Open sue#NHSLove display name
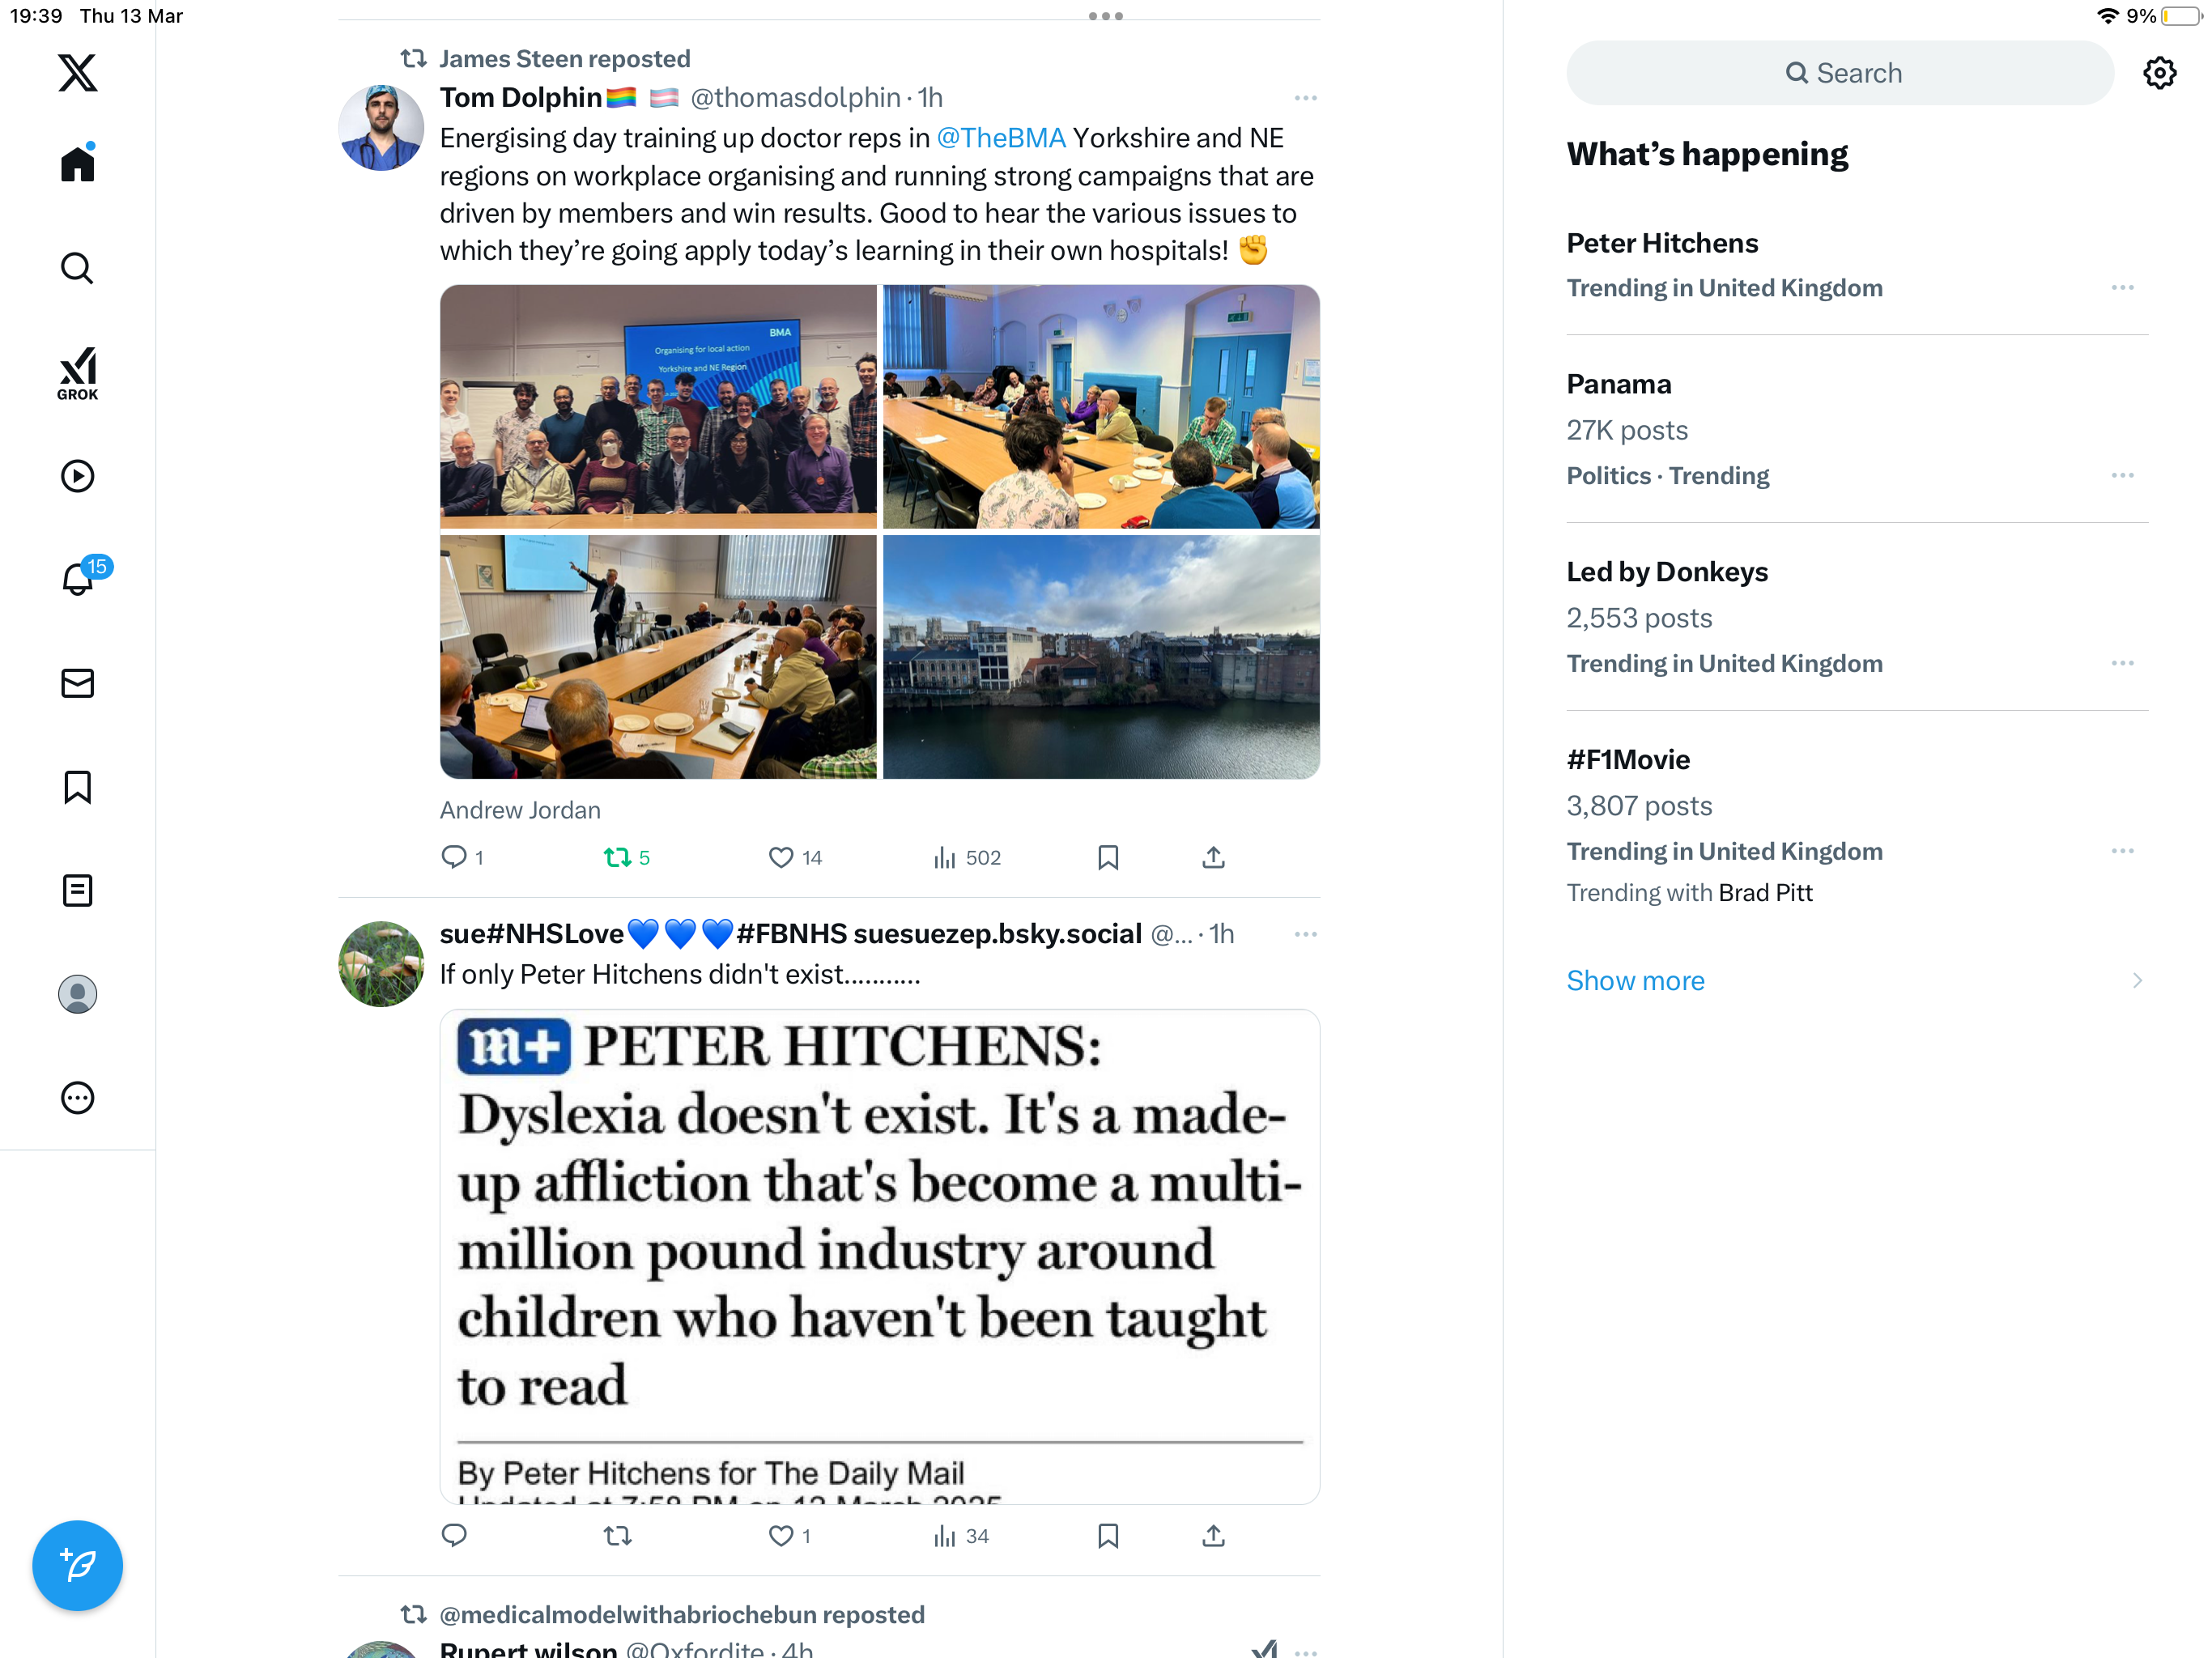 pos(790,934)
